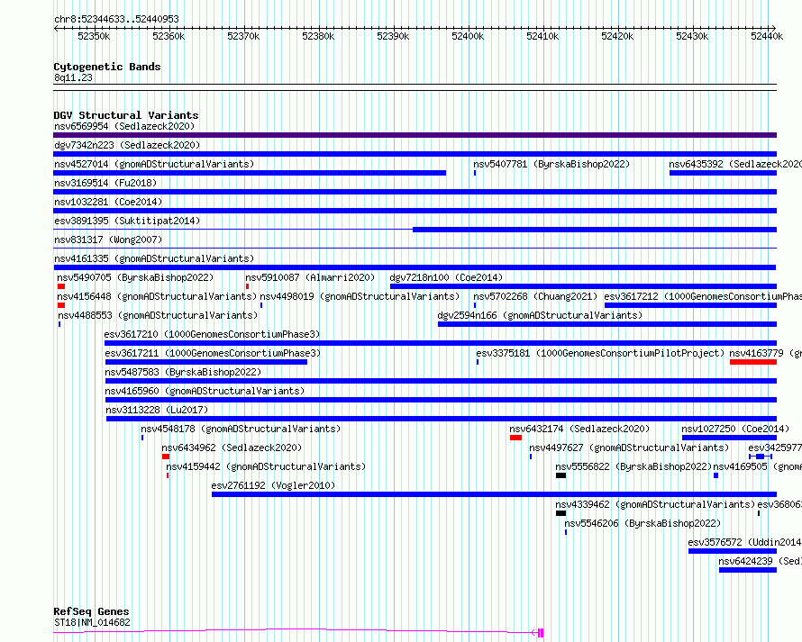802x642 pixels.
Task: Click blue marker under nsv4169505
Action: pyautogui.click(x=716, y=475)
